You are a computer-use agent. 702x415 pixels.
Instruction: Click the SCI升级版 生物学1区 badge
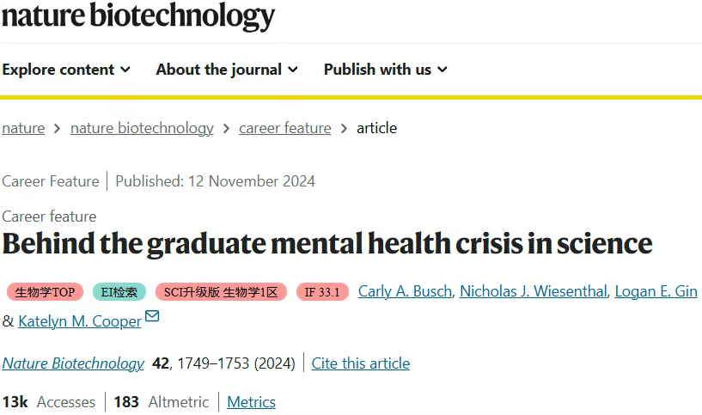pyautogui.click(x=221, y=292)
